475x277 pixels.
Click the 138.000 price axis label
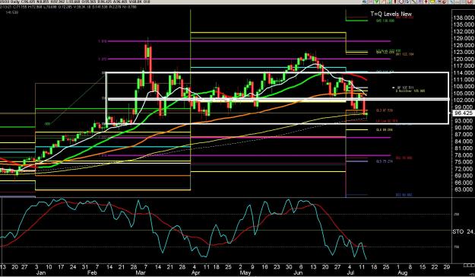tap(464, 18)
